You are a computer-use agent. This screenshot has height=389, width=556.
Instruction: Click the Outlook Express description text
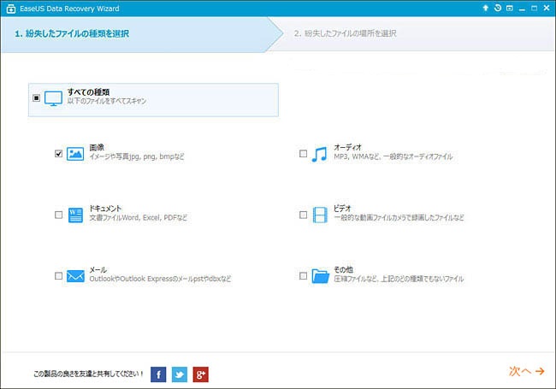point(160,279)
